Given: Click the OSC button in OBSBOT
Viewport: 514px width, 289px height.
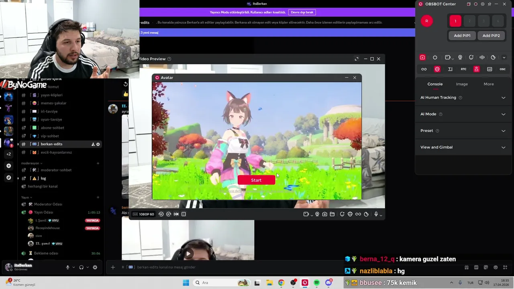Looking at the screenshot, I should (502, 69).
